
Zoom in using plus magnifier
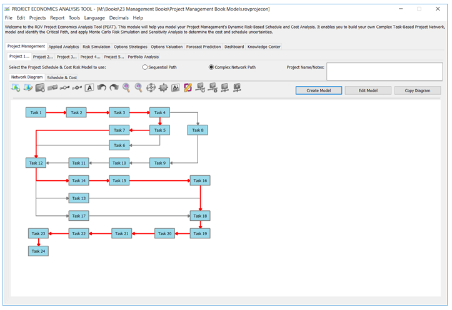[x=126, y=87]
